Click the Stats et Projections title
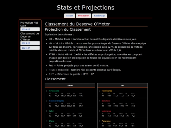Image resolution: width=171 pixels, height=128 pixels. click(85, 8)
